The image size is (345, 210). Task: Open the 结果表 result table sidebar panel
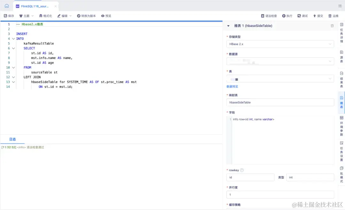pos(341,79)
